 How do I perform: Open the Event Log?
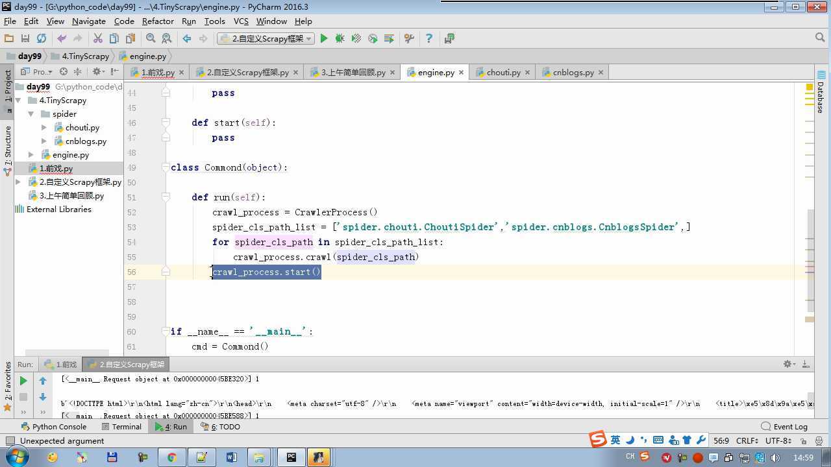click(x=785, y=427)
